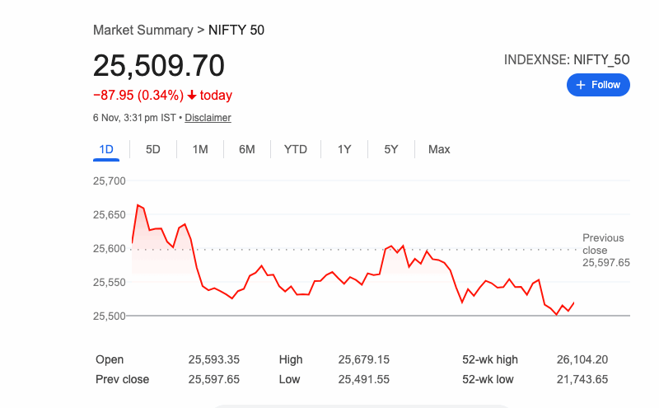Image resolution: width=659 pixels, height=408 pixels.
Task: Click the Open value 25,593.35
Action: point(213,359)
